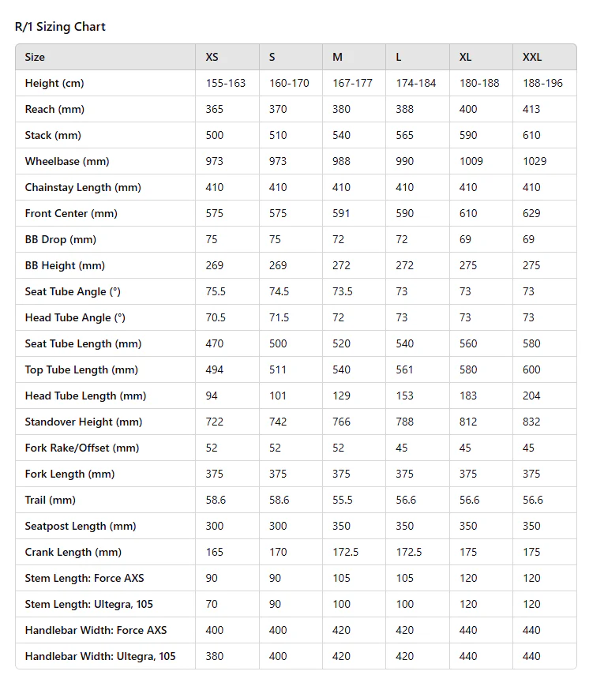Select the 'Stem Length: Force AXS' label
604x690 pixels.
(84, 578)
